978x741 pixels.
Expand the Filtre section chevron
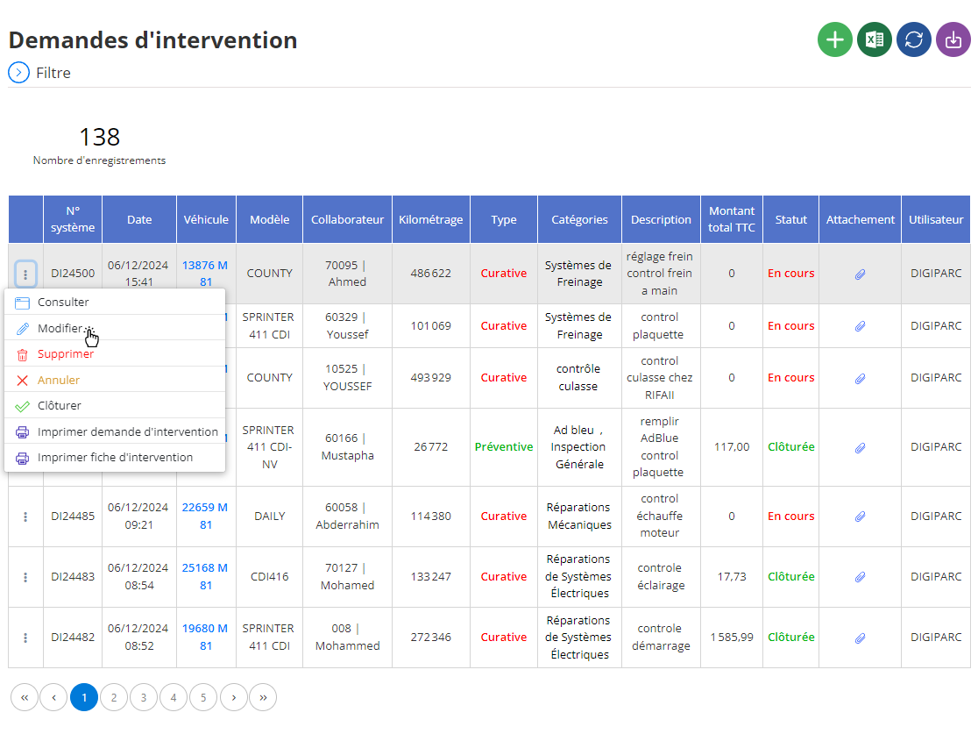18,73
